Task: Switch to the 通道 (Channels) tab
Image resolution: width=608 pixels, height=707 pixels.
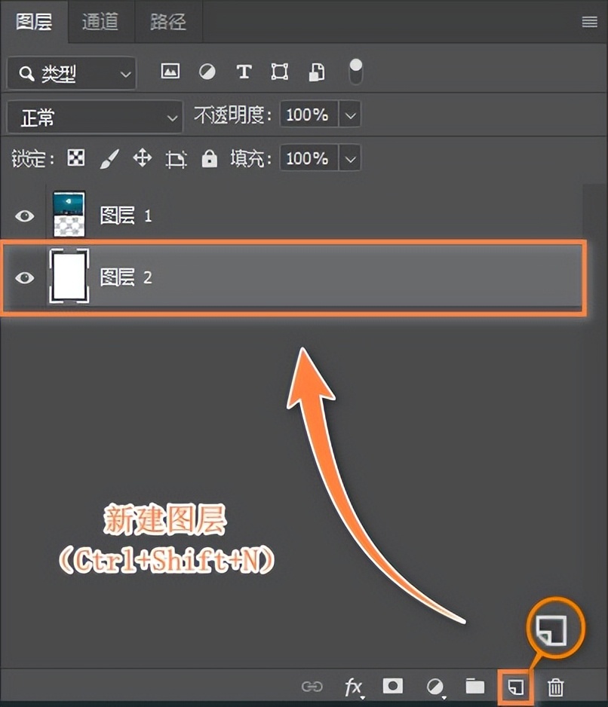Action: click(100, 22)
